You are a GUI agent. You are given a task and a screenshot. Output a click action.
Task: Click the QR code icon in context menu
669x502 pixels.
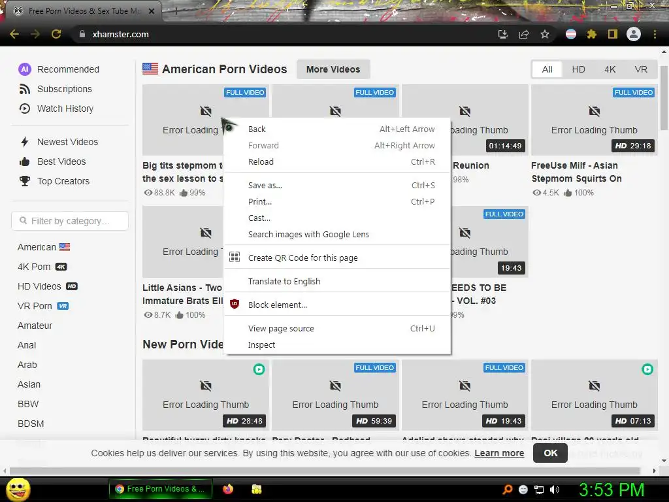pos(235,257)
